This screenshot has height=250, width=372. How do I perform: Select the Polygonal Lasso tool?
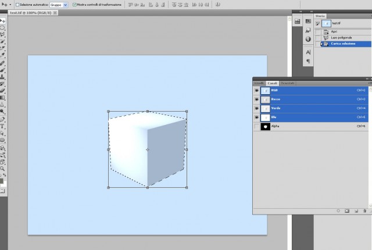(x=2, y=35)
